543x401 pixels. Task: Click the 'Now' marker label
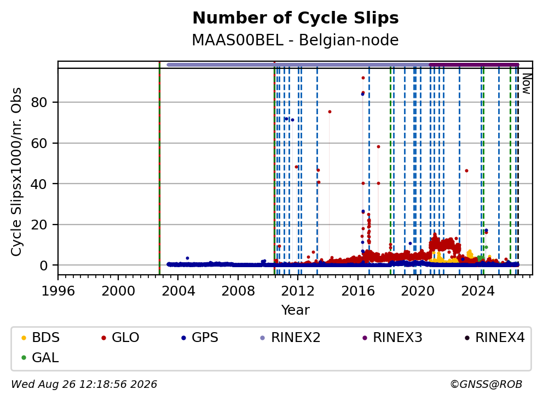pyautogui.click(x=527, y=84)
